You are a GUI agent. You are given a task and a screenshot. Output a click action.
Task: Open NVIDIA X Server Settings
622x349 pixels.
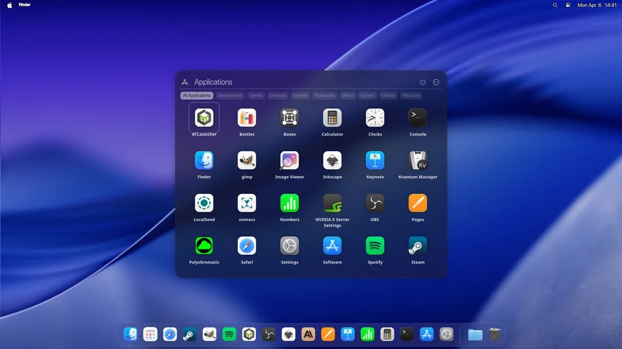332,204
